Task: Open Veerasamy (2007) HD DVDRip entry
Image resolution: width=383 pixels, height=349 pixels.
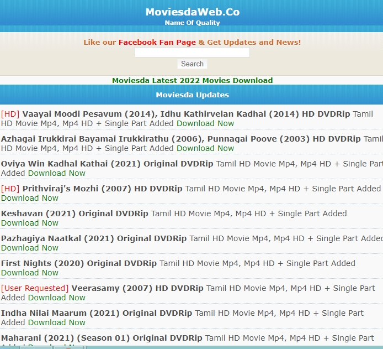Action: 137,288
